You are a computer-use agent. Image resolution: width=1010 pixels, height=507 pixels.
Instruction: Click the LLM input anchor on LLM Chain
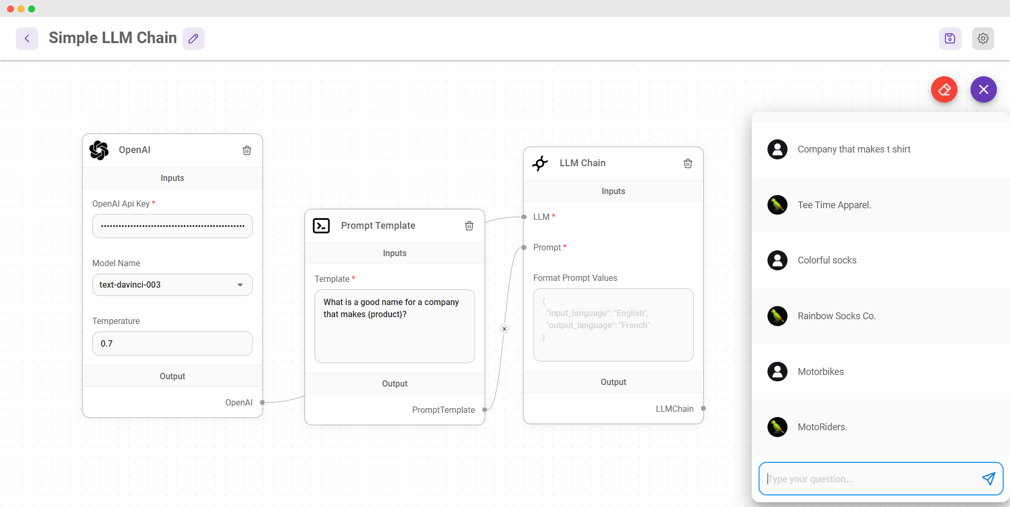524,217
